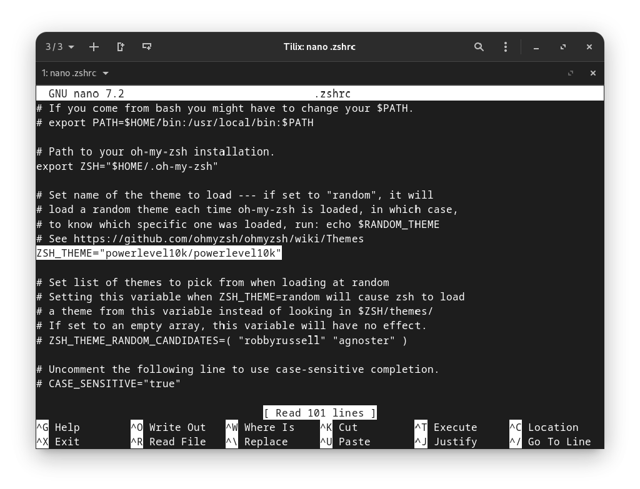Click the ^C Location shortcut

point(544,427)
